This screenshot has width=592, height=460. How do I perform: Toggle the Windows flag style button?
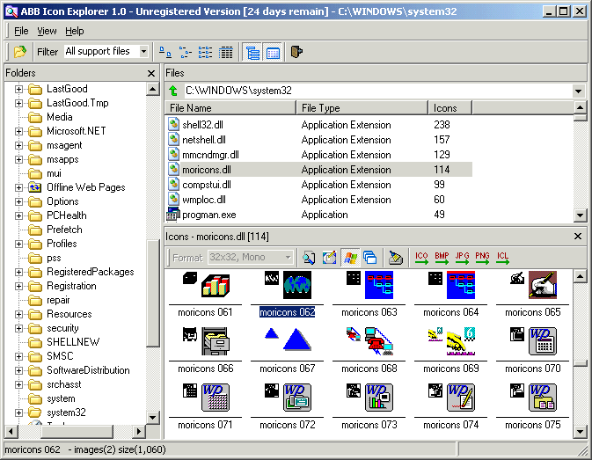[x=350, y=258]
